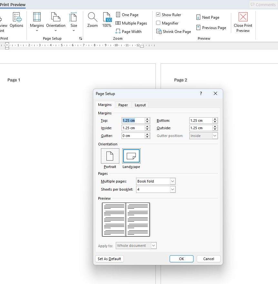Image resolution: width=278 pixels, height=284 pixels.
Task: Click the Comments button in the title area
Action: 263,5
